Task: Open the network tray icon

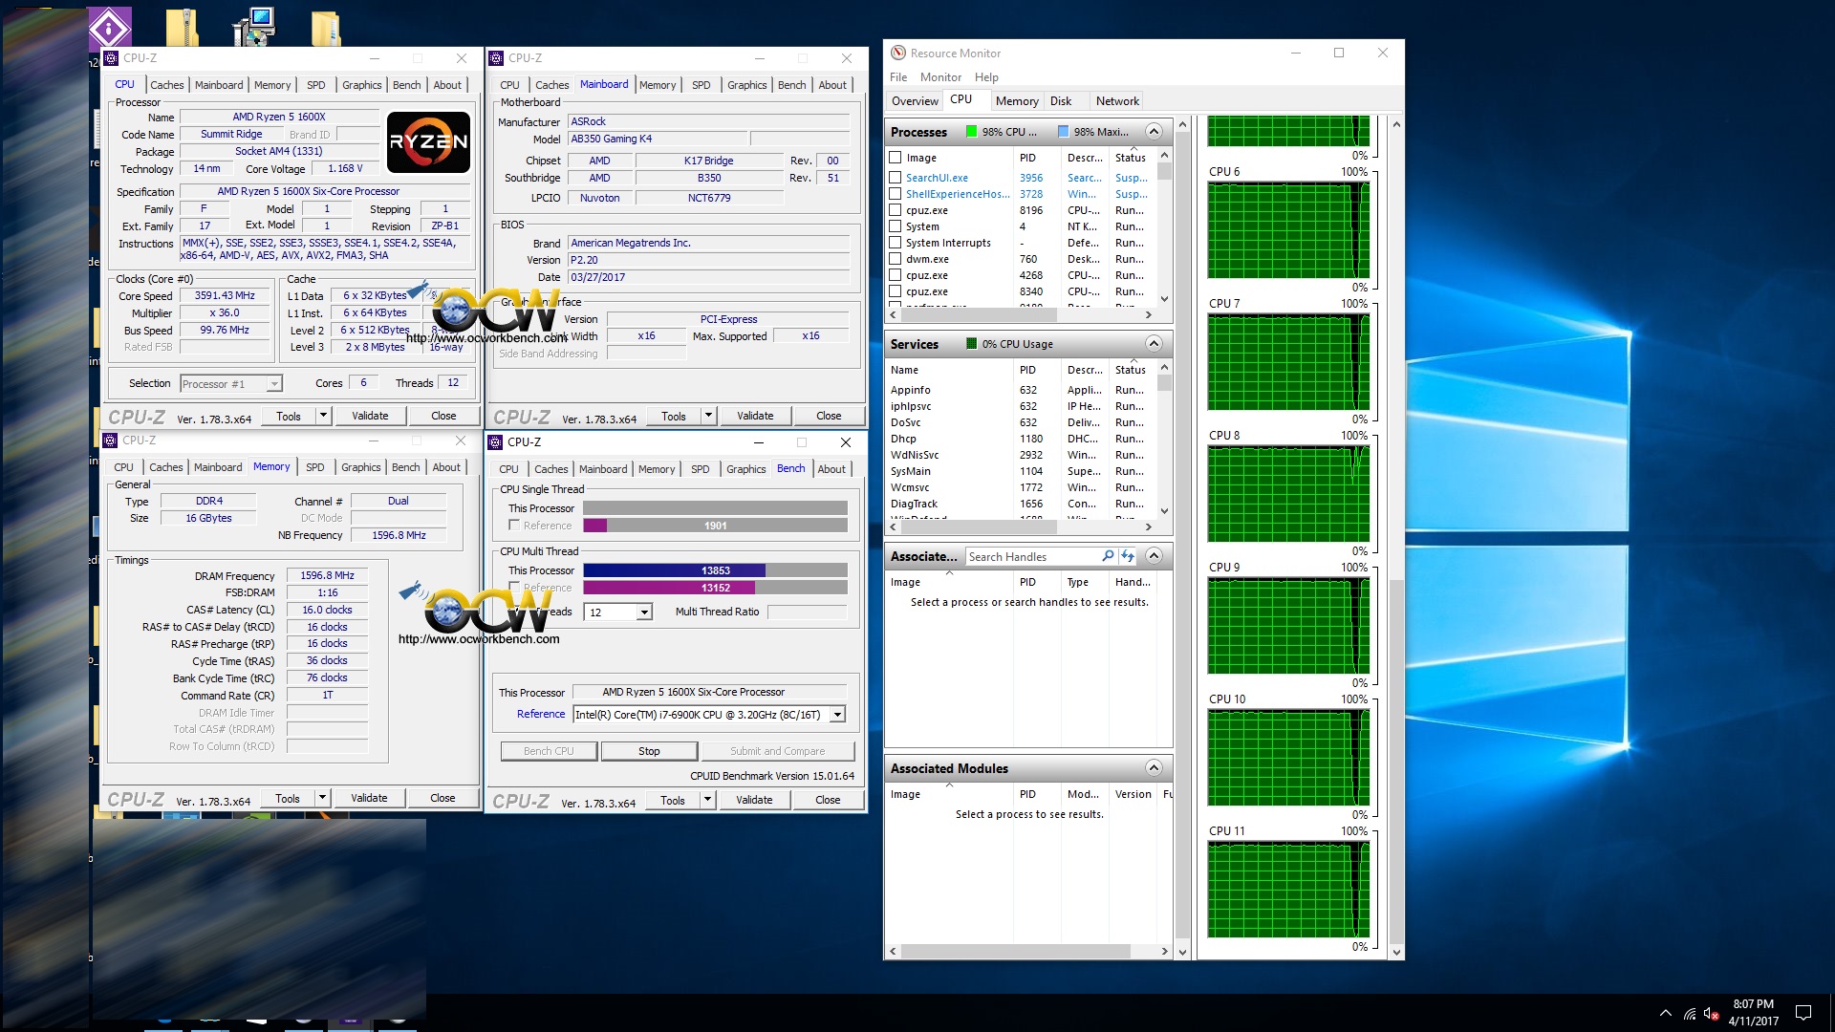Action: tap(1690, 1013)
